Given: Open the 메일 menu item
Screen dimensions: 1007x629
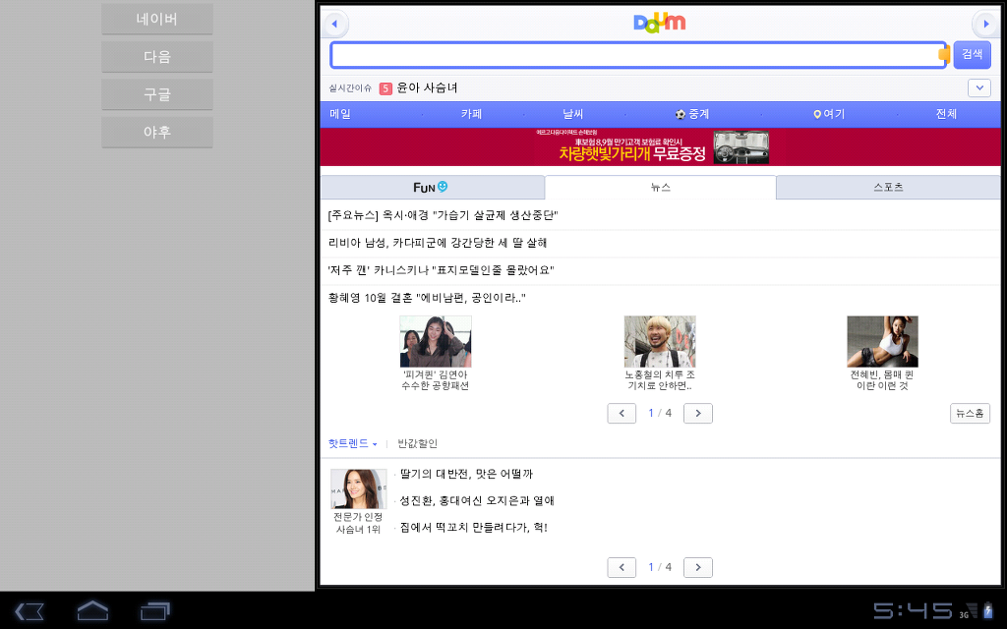Looking at the screenshot, I should pos(340,114).
